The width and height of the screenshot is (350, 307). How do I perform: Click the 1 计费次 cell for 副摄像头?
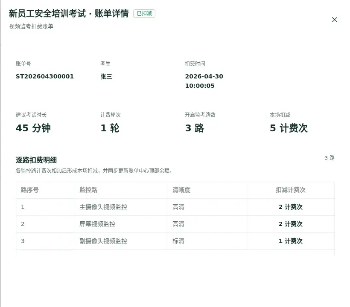[290, 241]
